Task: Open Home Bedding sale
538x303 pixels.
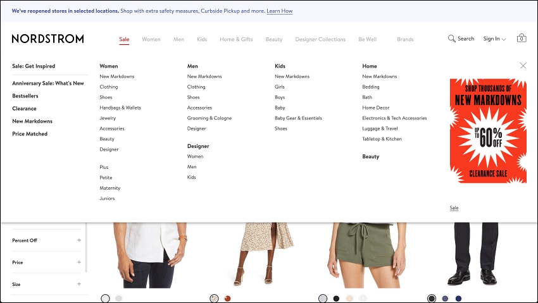Action: [x=371, y=87]
